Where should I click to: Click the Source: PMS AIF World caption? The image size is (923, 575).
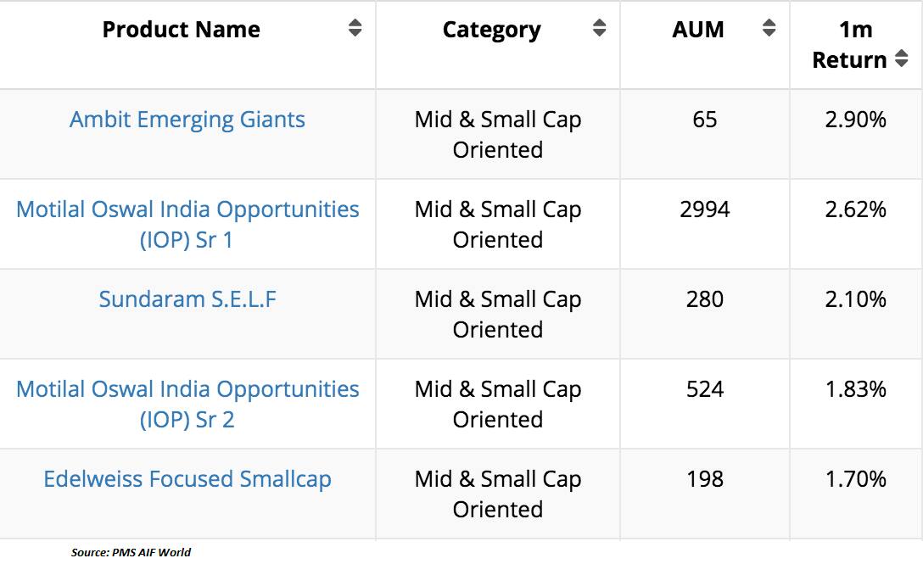pyautogui.click(x=131, y=552)
